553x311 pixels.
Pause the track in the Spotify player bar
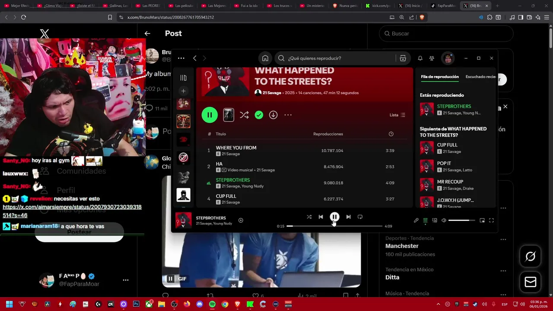[x=334, y=217]
